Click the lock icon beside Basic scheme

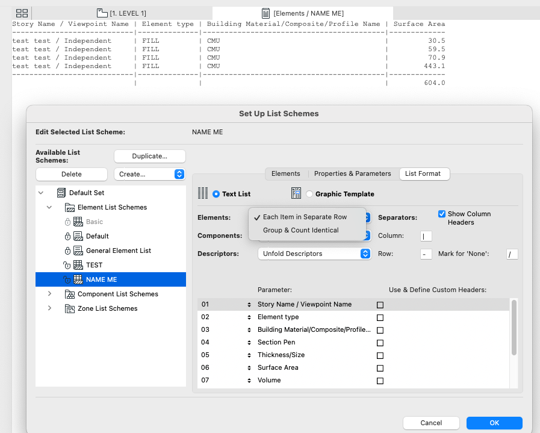click(67, 222)
